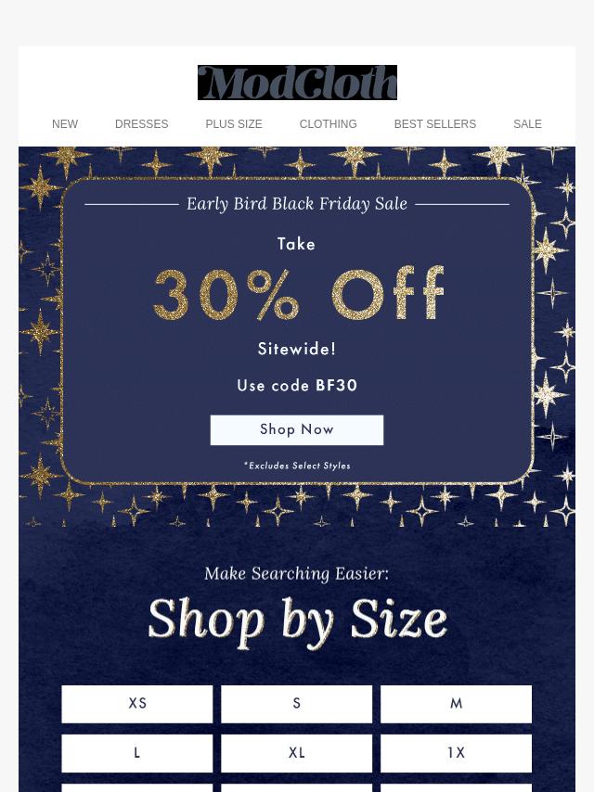This screenshot has height=792, width=594.
Task: Open the CLOTHING navigation link
Action: 328,123
